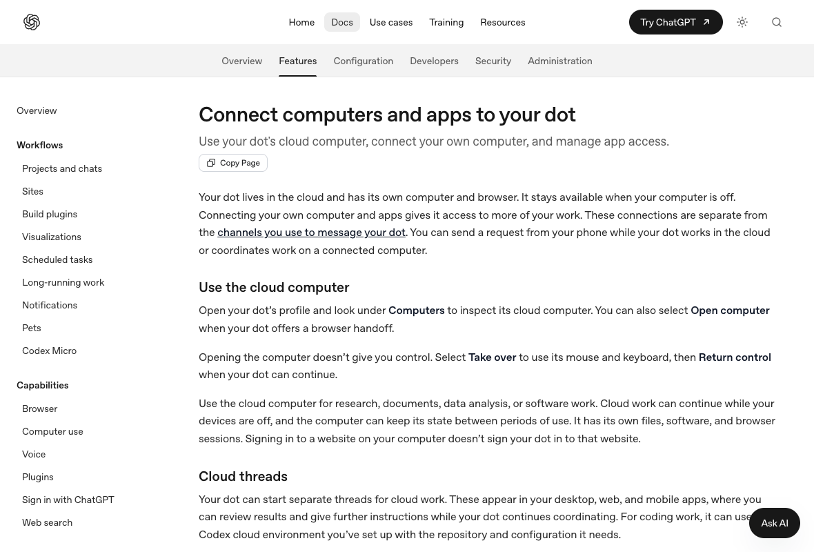Screen dimensions: 814x552
Task: Go to Voice in sidebar
Action: 34,455
